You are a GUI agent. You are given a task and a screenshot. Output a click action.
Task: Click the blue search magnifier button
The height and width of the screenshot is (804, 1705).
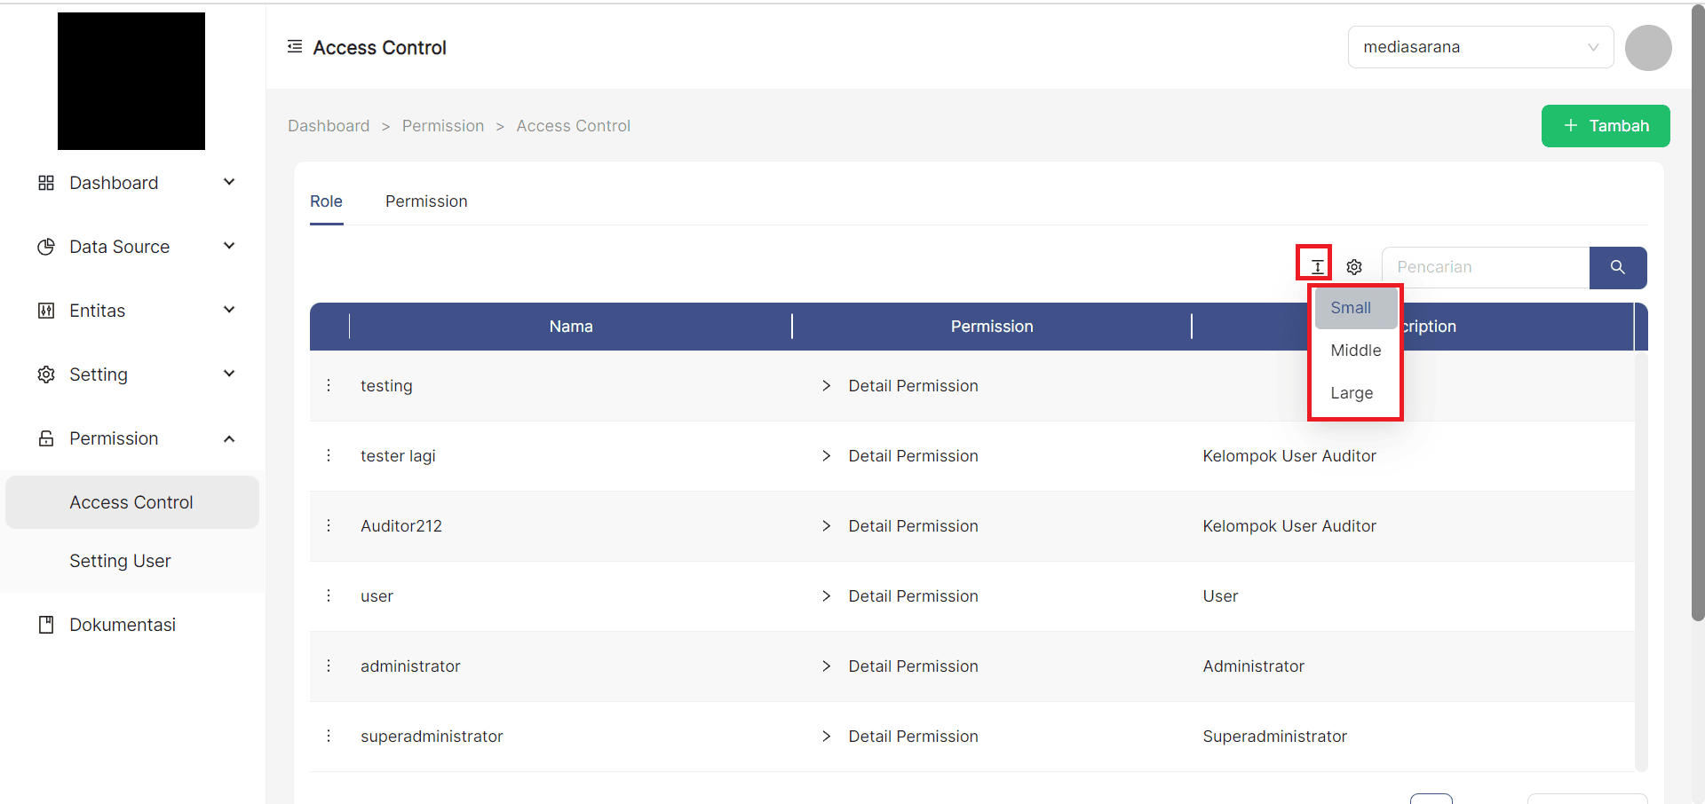[1617, 267]
